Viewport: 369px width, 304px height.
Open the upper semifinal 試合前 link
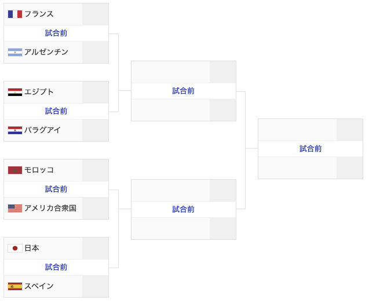point(183,91)
